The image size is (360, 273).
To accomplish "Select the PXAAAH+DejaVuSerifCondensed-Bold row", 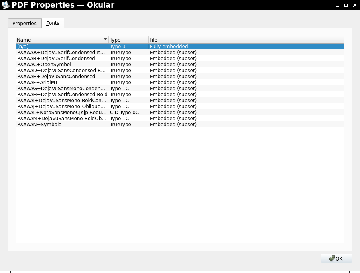I will tap(62, 95).
